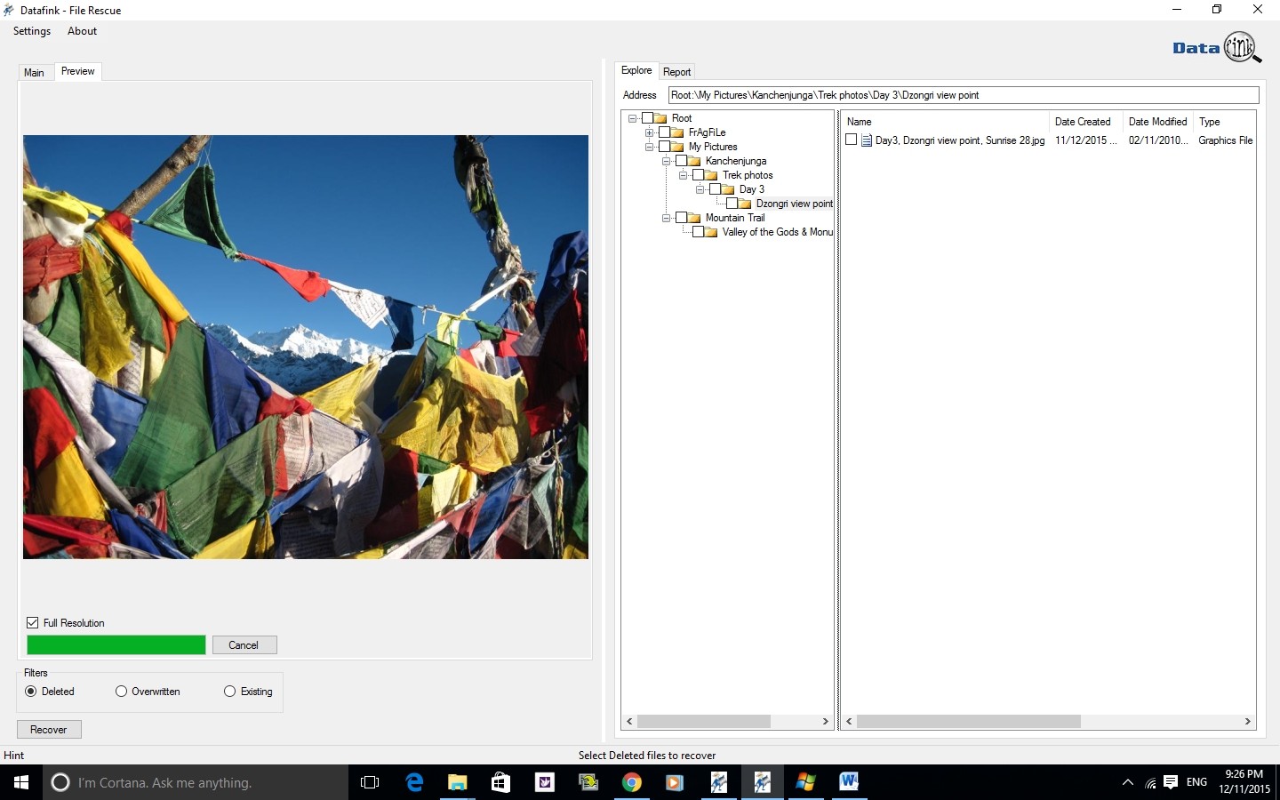
Task: Click the Dzongri view point folder icon
Action: point(745,204)
